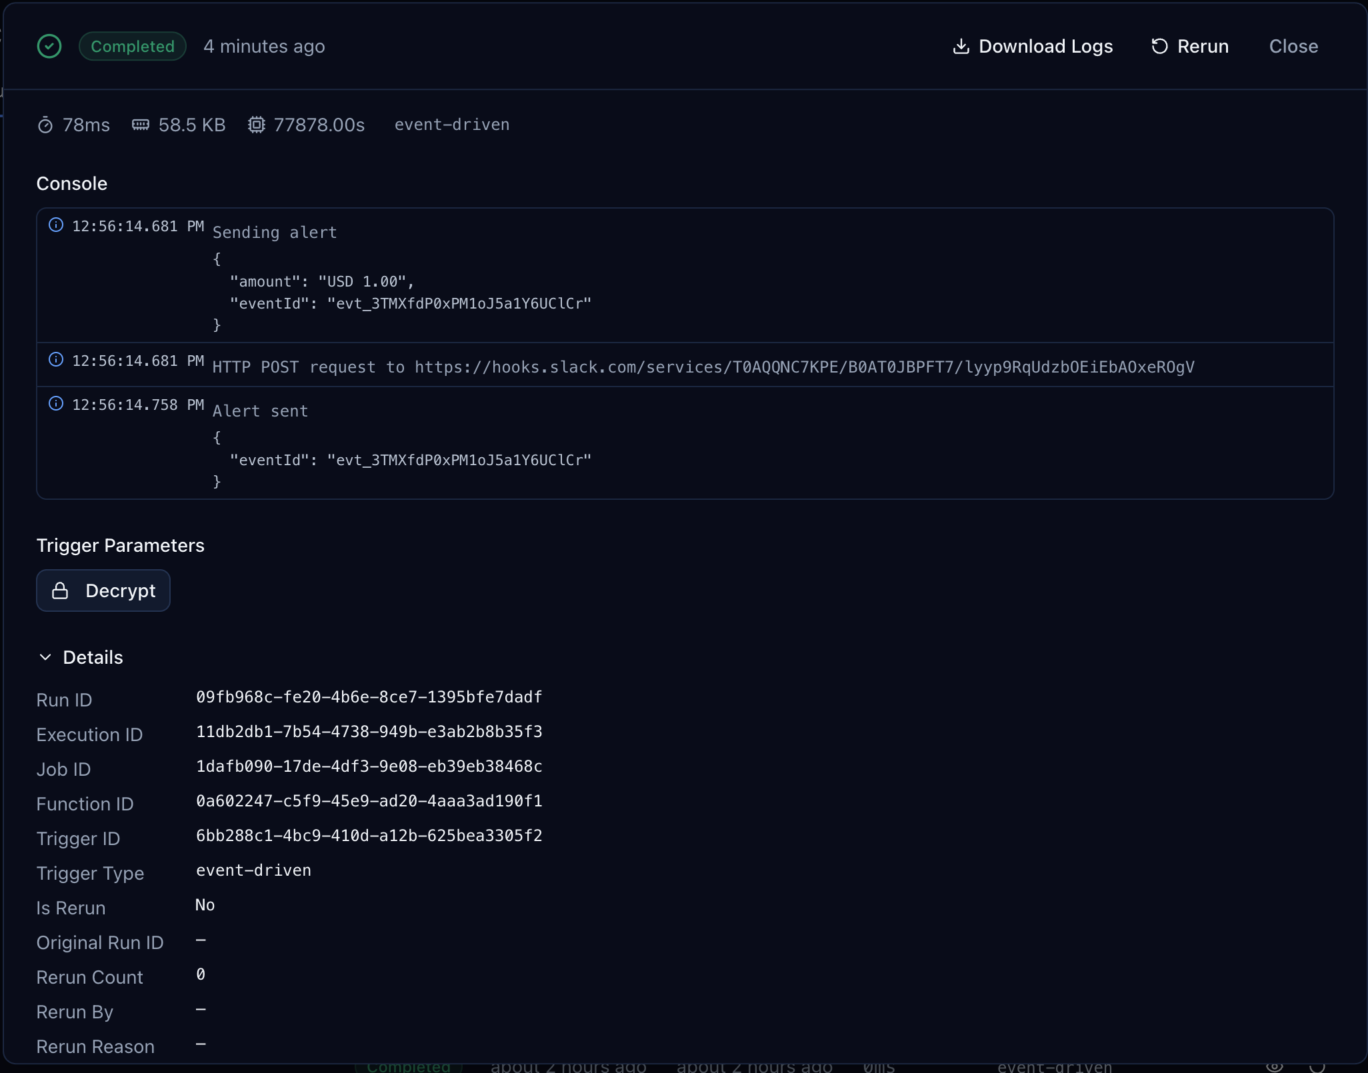Click the download arrow icon in Download Logs
Viewport: 1368px width, 1073px height.
961,46
